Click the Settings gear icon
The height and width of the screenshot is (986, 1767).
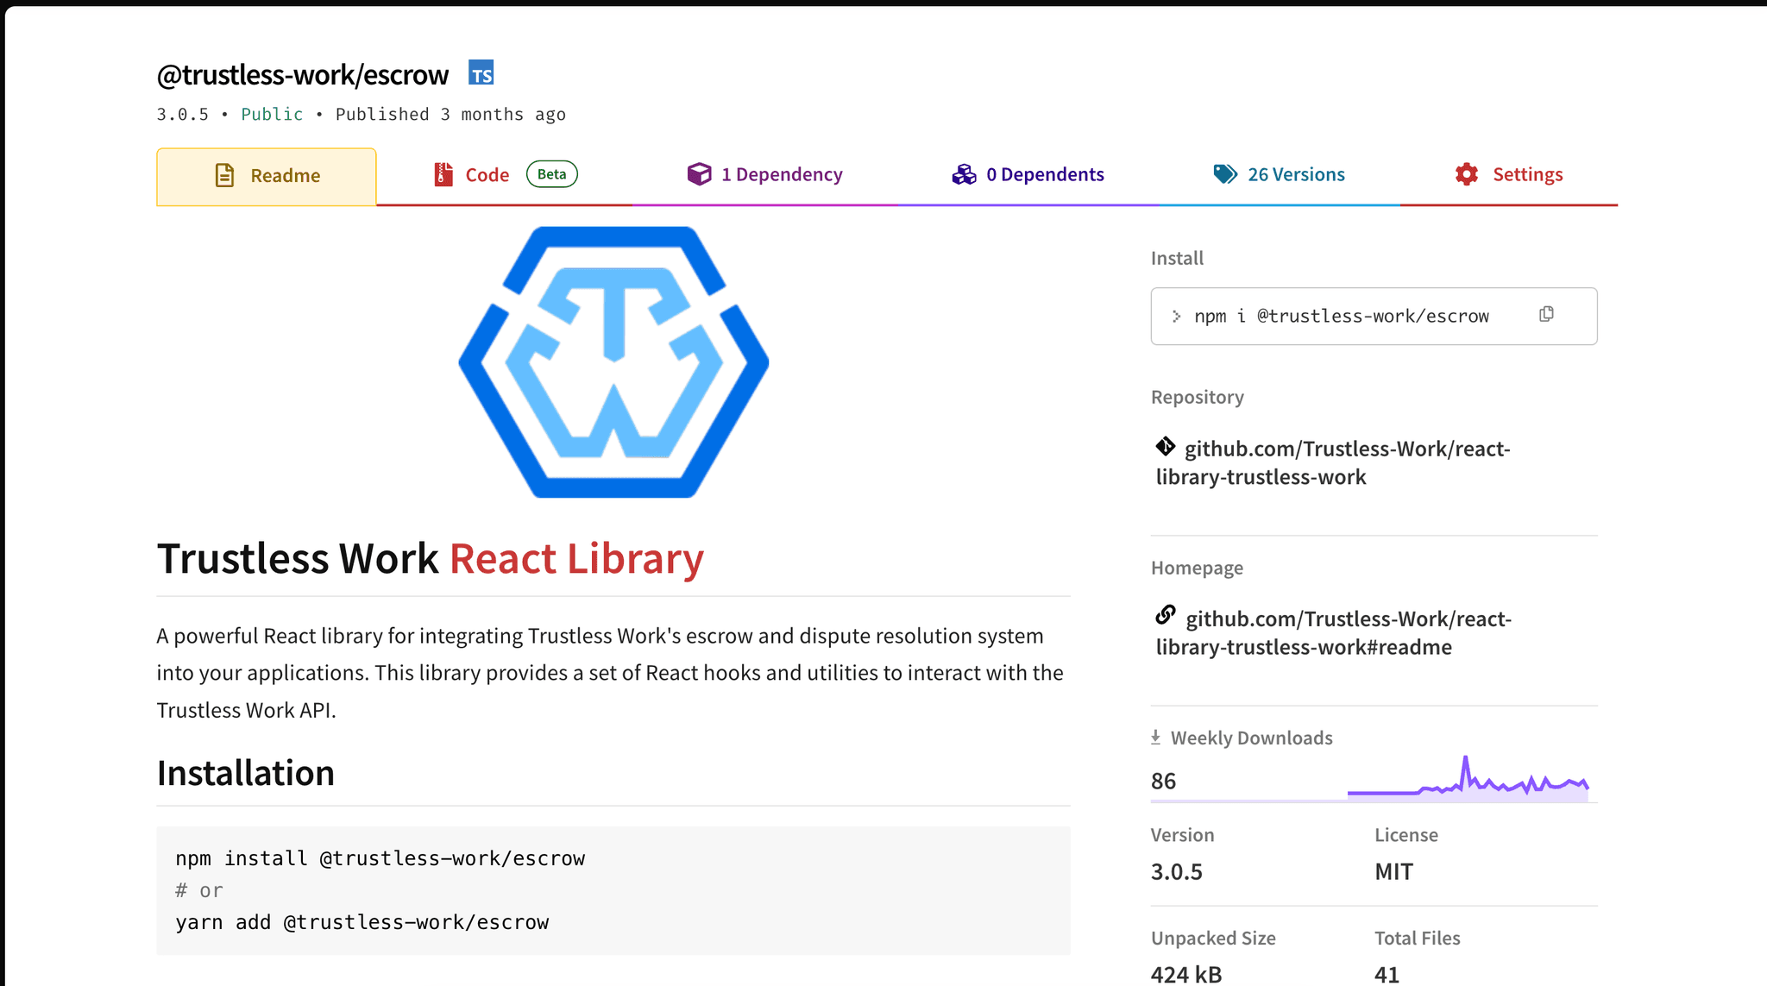coord(1467,174)
